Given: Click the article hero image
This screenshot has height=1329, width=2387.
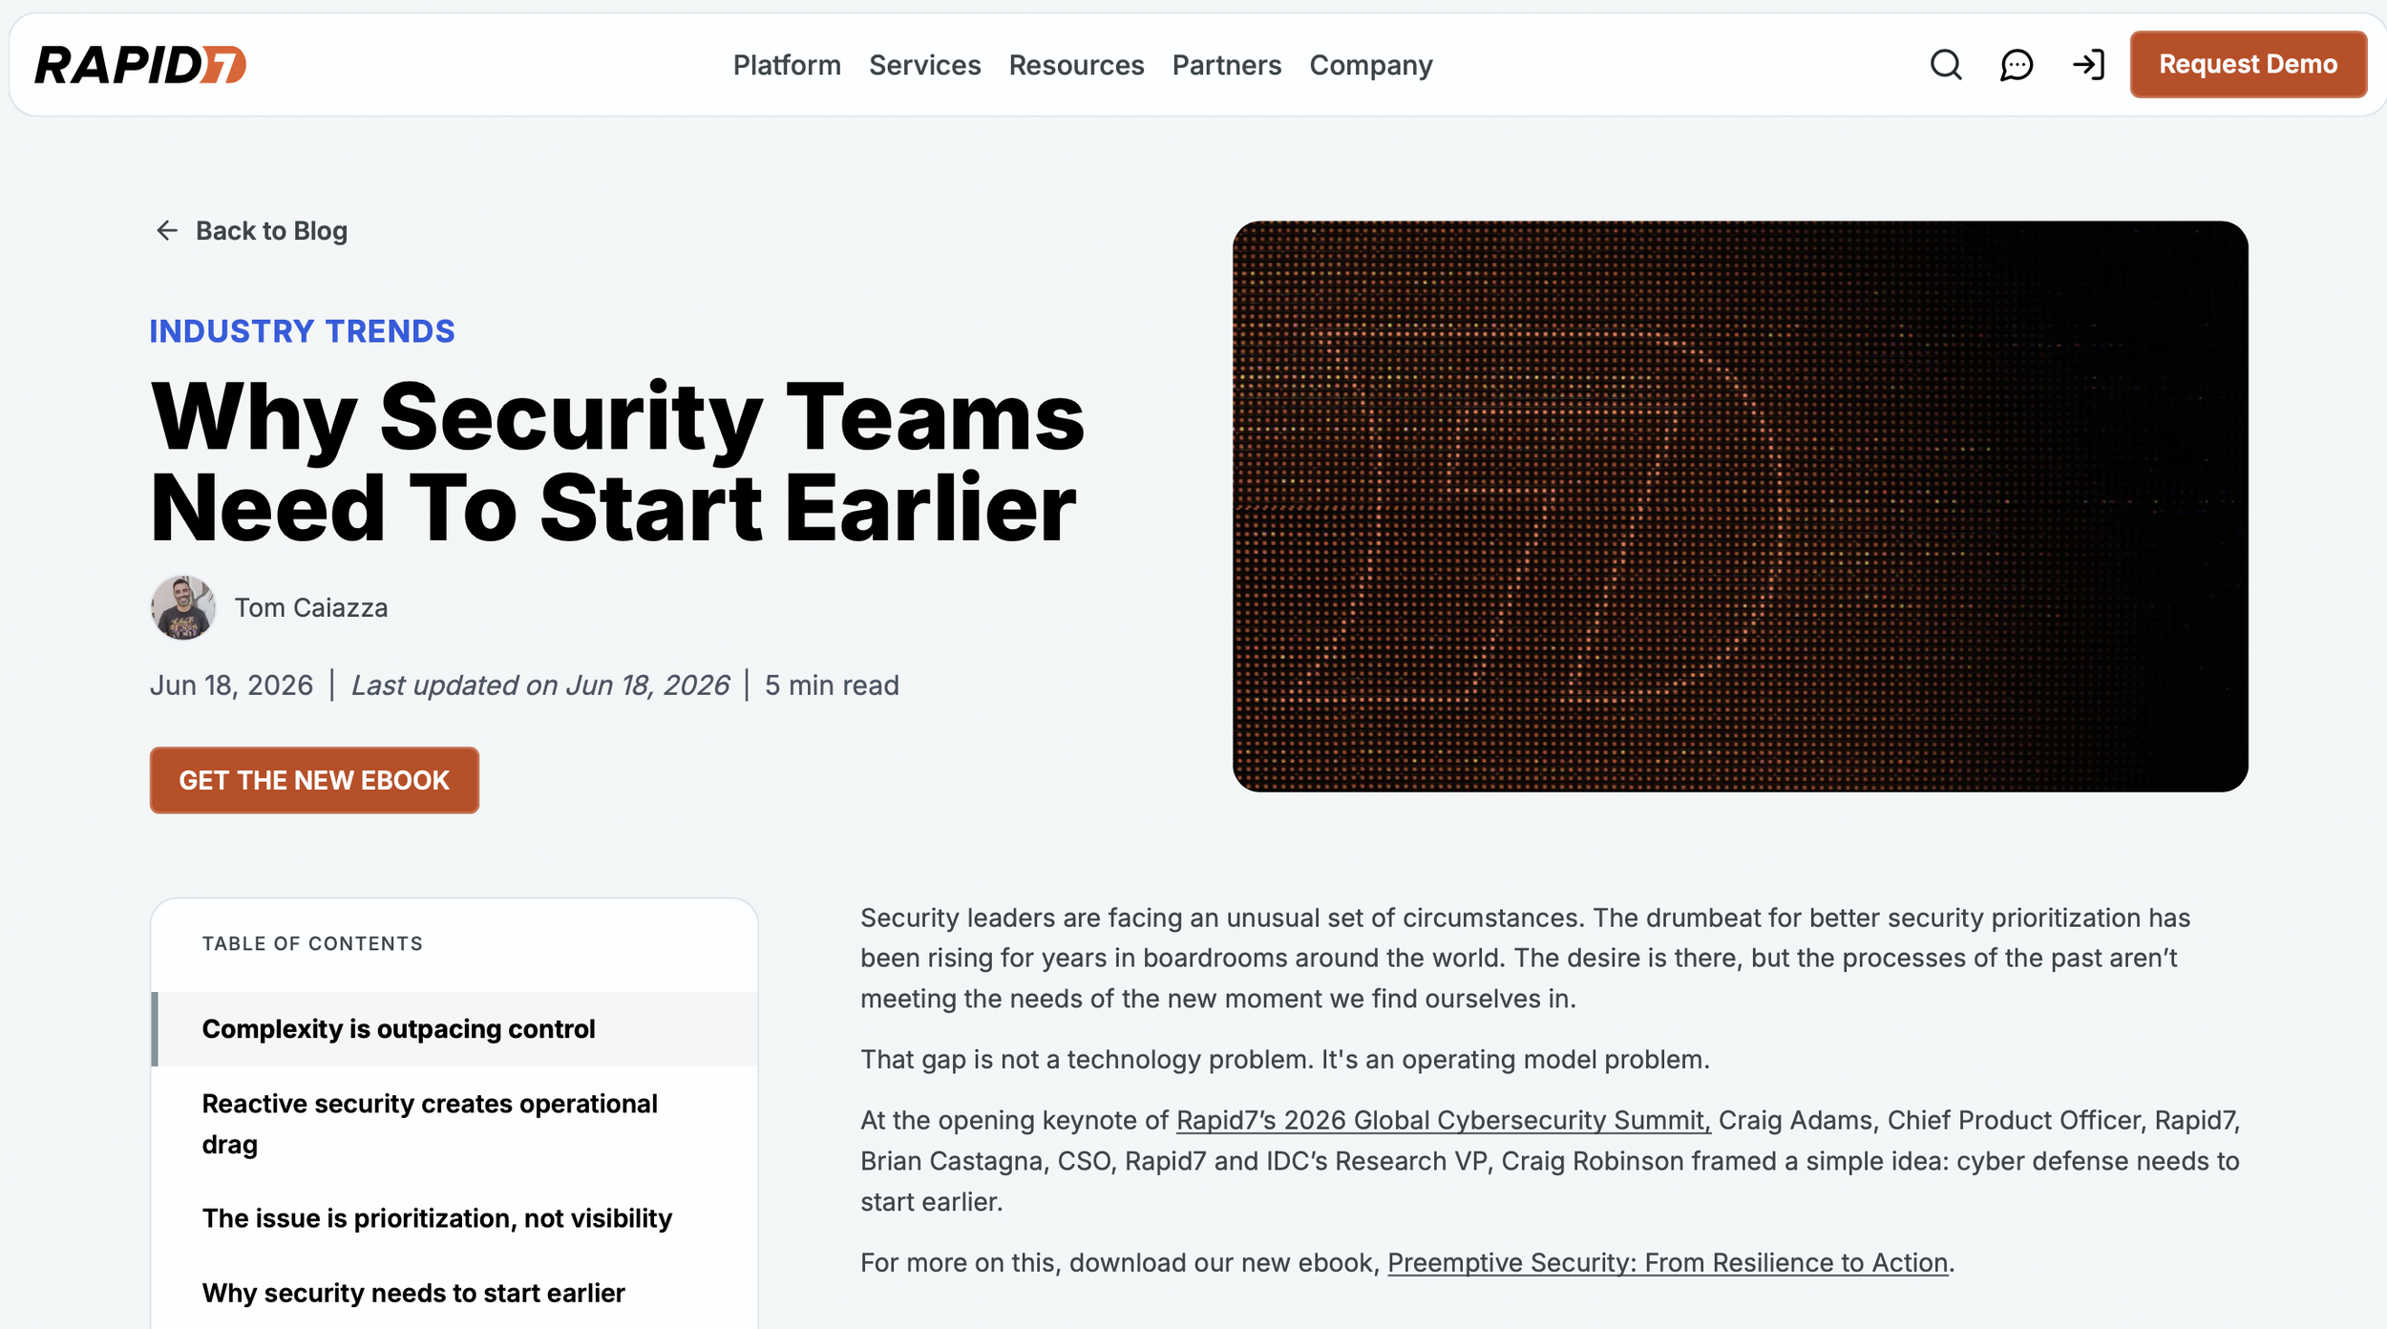Looking at the screenshot, I should coord(1740,506).
